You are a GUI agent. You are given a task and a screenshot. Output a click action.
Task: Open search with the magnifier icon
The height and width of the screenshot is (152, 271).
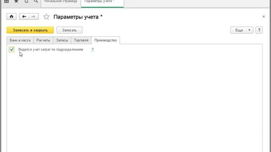tap(36, 1)
